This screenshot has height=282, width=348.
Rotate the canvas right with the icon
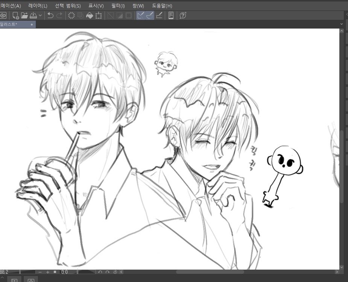point(108,272)
